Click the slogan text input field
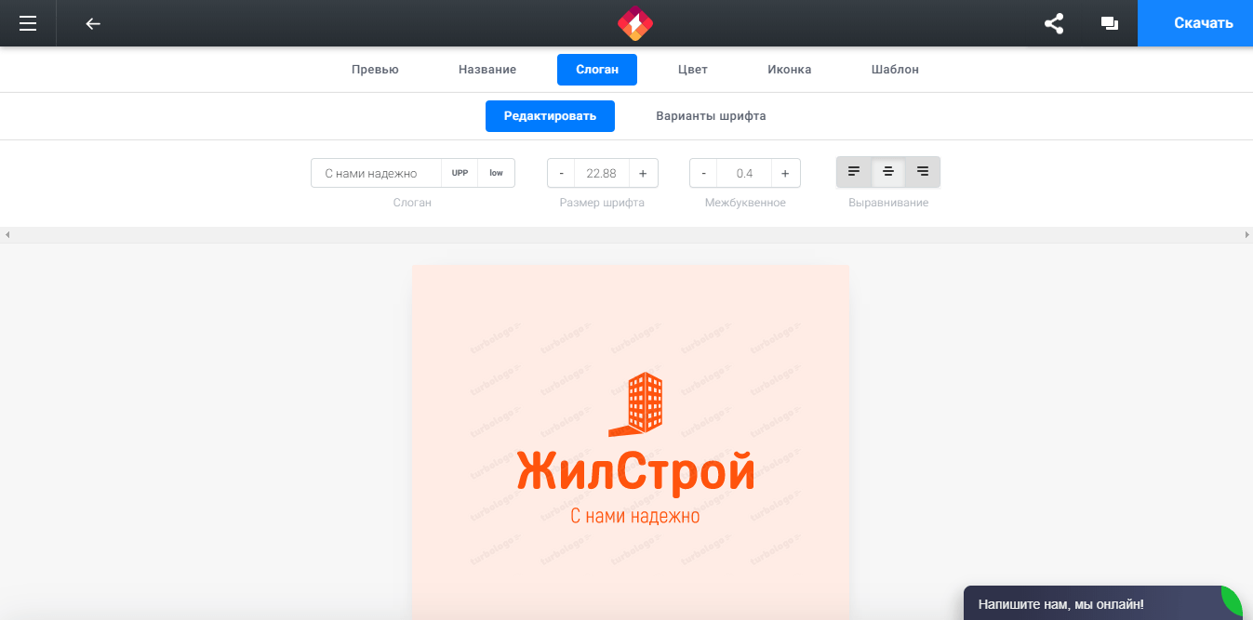Image resolution: width=1253 pixels, height=620 pixels. pos(376,172)
